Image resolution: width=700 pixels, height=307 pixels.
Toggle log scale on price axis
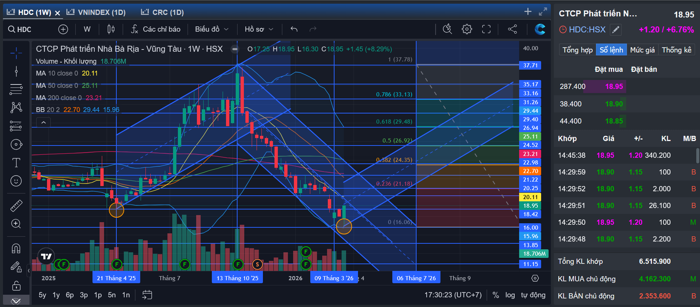510,295
